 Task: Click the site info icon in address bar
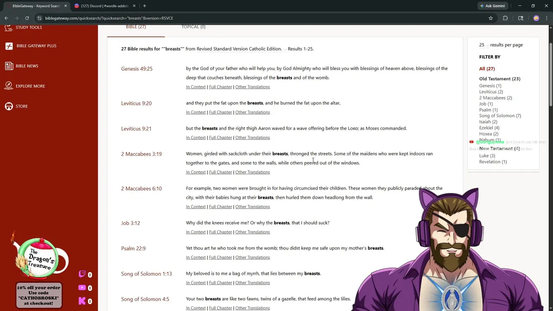pos(39,18)
